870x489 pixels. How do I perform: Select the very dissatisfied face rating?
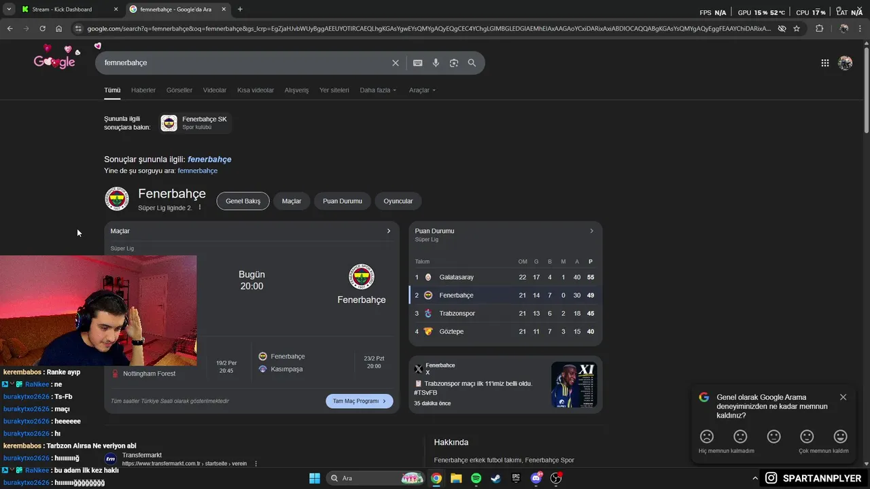click(707, 436)
